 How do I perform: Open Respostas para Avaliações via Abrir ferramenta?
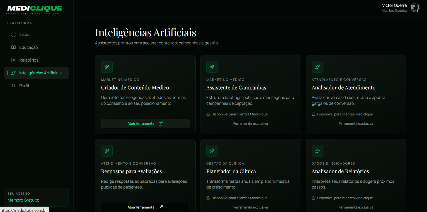[x=145, y=207]
